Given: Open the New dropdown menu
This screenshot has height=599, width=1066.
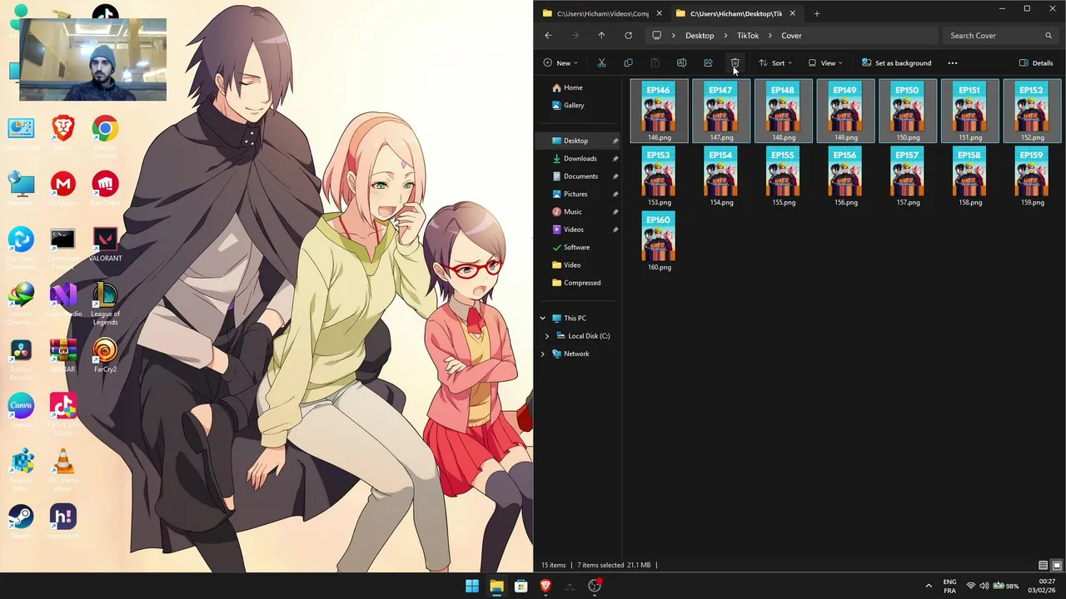Looking at the screenshot, I should pyautogui.click(x=560, y=63).
